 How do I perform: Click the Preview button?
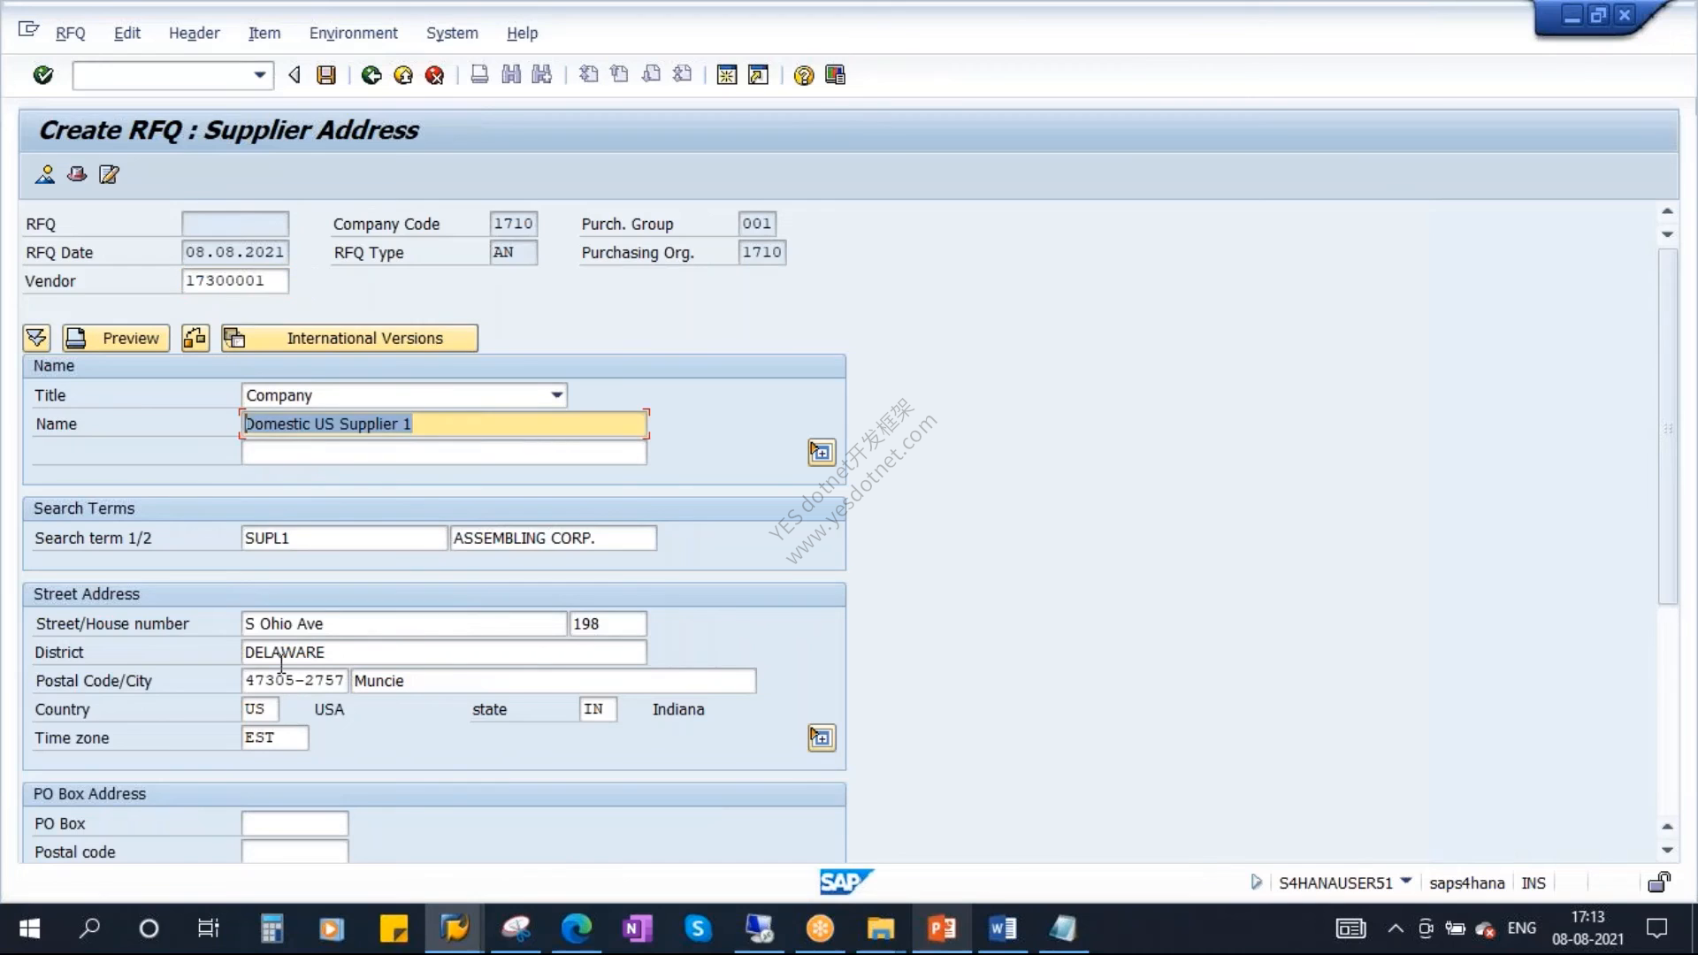tap(116, 338)
